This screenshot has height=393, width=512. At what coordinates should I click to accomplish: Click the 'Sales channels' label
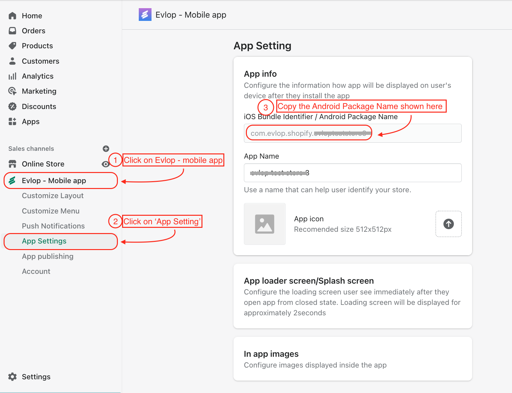pyautogui.click(x=31, y=149)
